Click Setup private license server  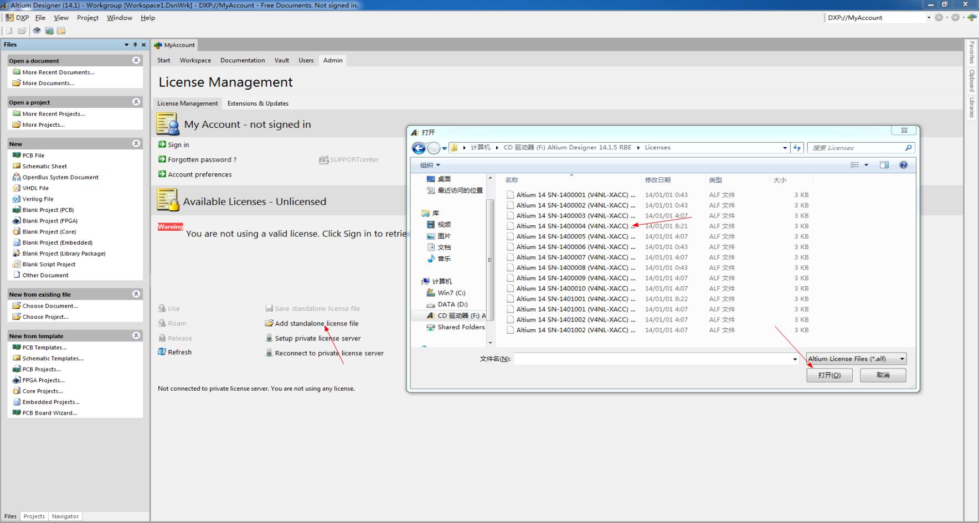(x=317, y=338)
